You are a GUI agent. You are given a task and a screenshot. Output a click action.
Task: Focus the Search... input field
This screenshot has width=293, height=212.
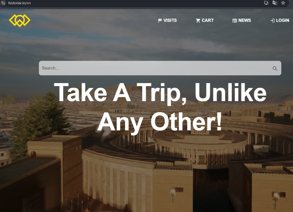pos(160,68)
